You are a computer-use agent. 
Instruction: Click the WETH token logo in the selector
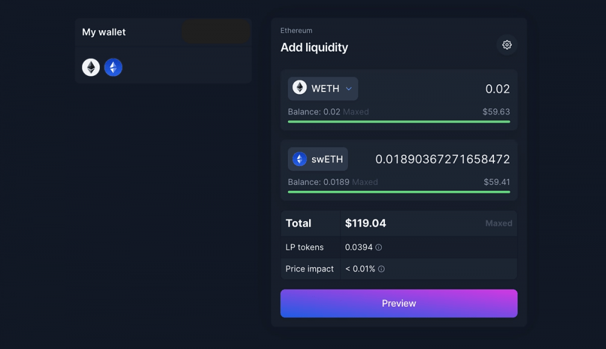click(299, 87)
